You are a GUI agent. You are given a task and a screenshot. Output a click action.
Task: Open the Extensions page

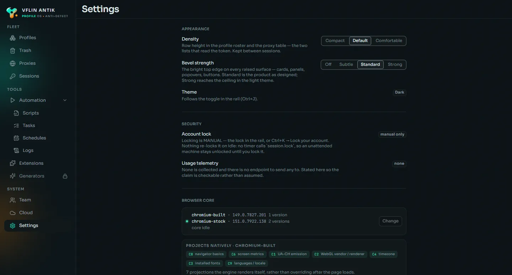pos(38,163)
